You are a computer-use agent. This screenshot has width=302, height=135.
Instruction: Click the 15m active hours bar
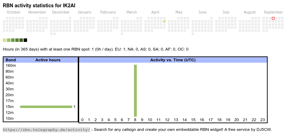[46, 107]
